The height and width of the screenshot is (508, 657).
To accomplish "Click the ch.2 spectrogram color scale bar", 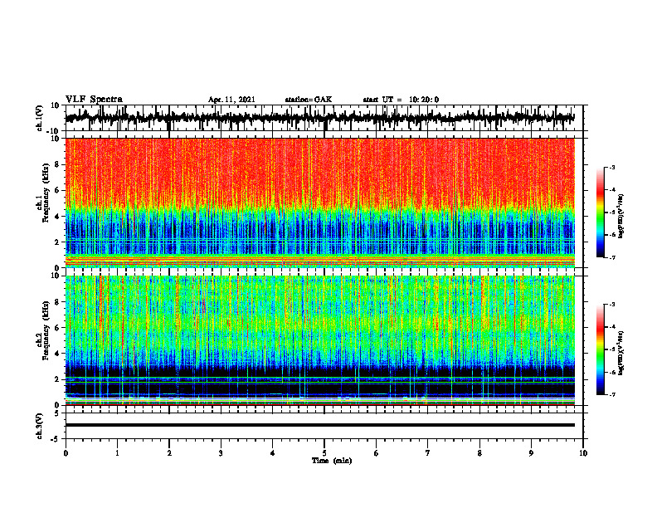I will [x=600, y=349].
